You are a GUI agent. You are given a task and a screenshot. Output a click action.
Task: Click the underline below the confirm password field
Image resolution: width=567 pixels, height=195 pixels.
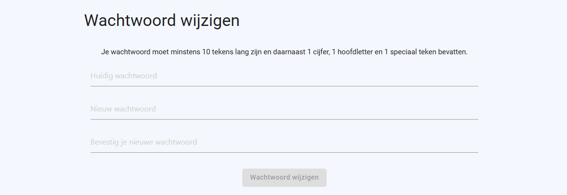pos(284,152)
